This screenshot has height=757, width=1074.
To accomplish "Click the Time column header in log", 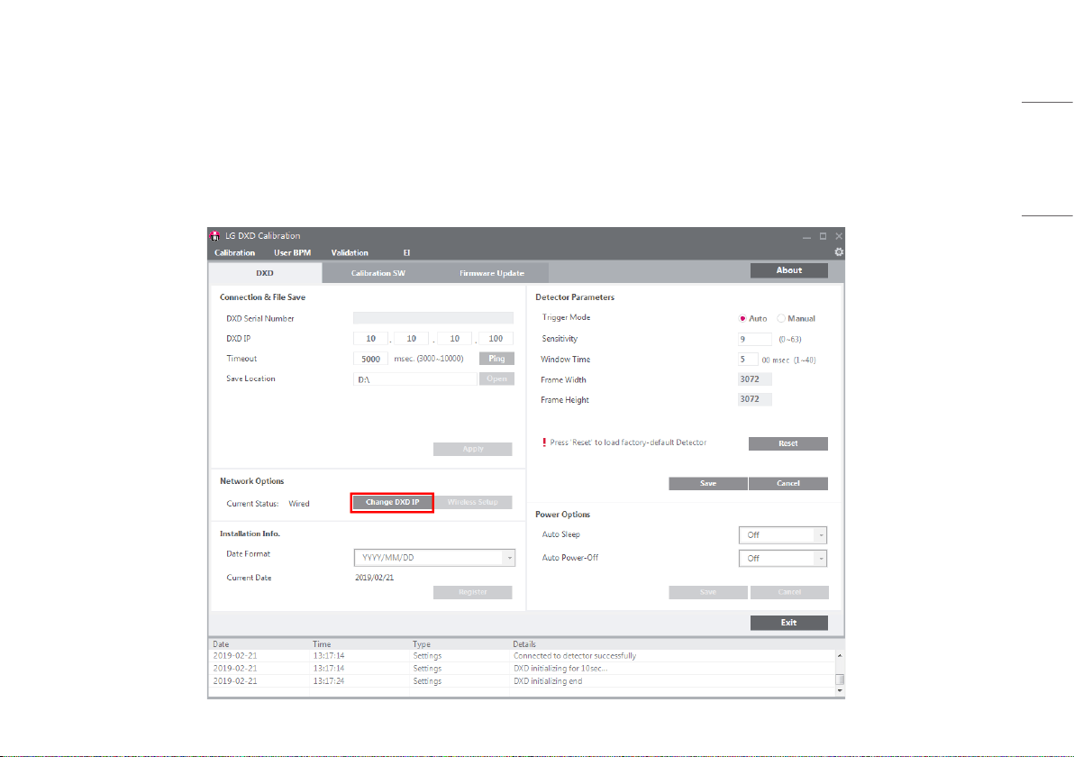I will [x=322, y=644].
